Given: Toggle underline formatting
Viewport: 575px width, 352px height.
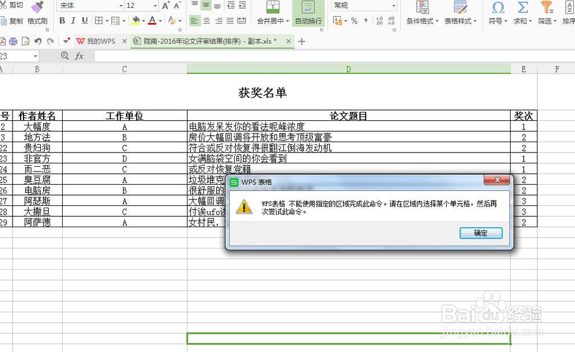Looking at the screenshot, I should point(85,21).
